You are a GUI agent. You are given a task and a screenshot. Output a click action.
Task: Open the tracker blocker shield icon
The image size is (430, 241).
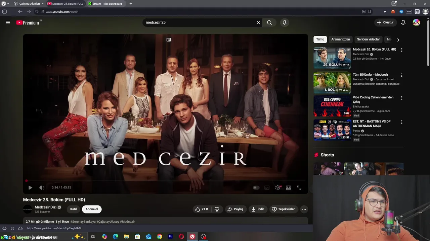click(37, 12)
